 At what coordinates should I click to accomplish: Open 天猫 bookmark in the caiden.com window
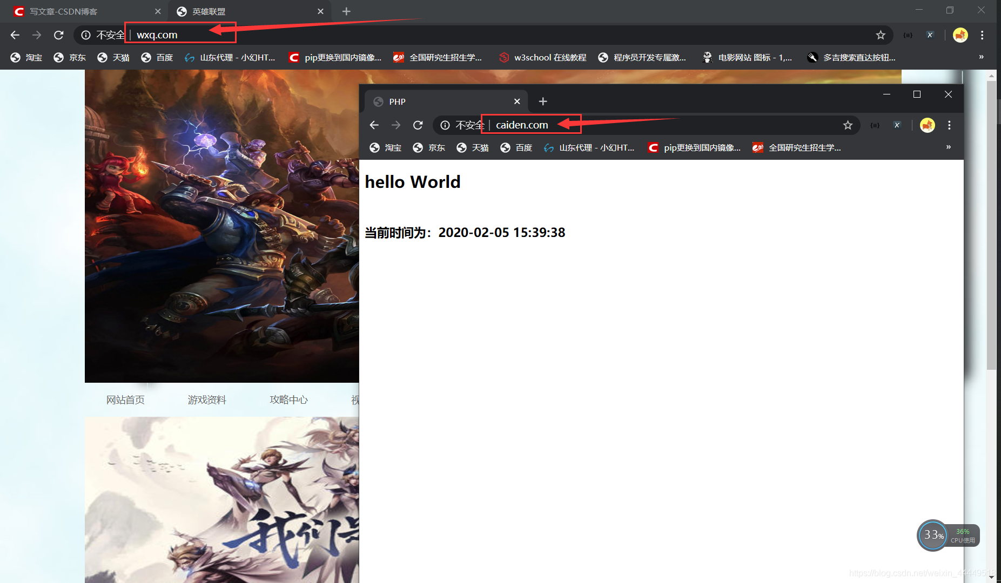pyautogui.click(x=473, y=148)
